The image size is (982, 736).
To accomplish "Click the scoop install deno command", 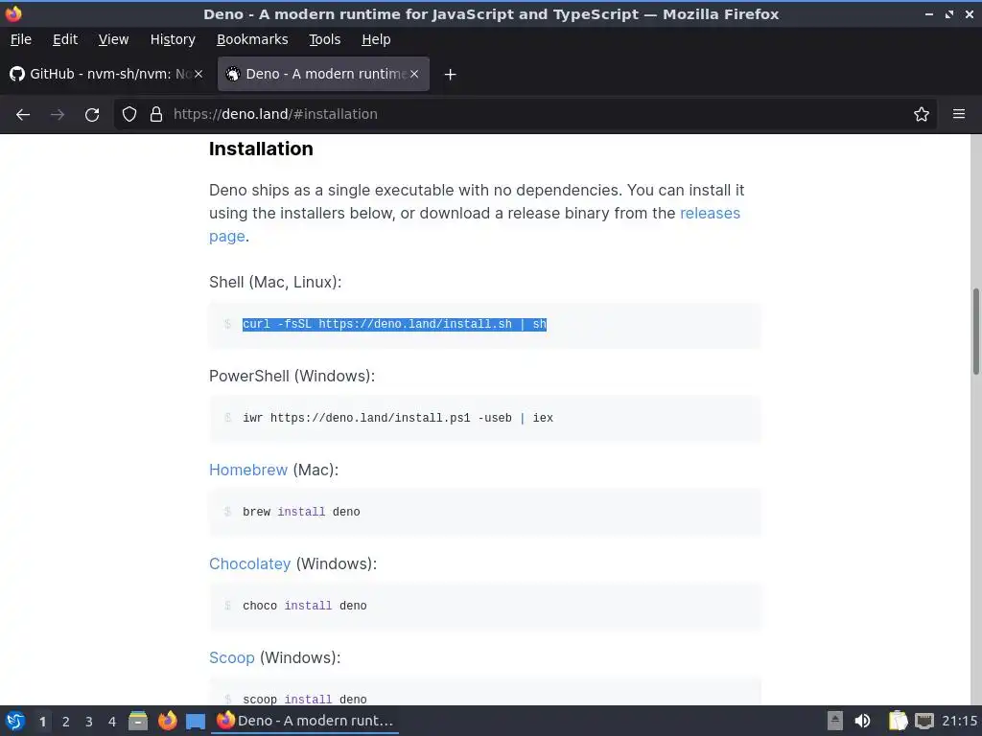I will pyautogui.click(x=304, y=700).
